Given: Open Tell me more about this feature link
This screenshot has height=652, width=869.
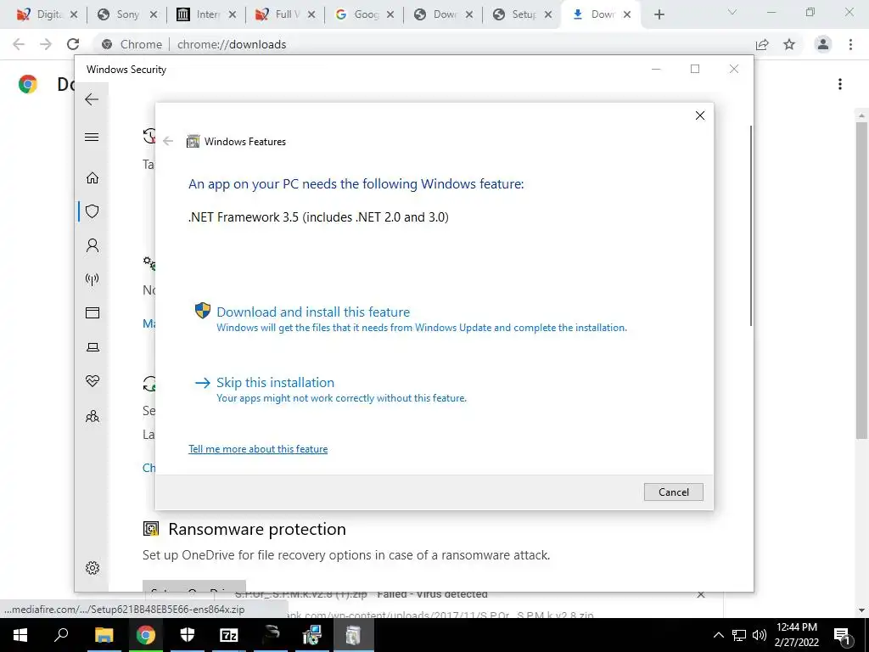Looking at the screenshot, I should pos(258,449).
